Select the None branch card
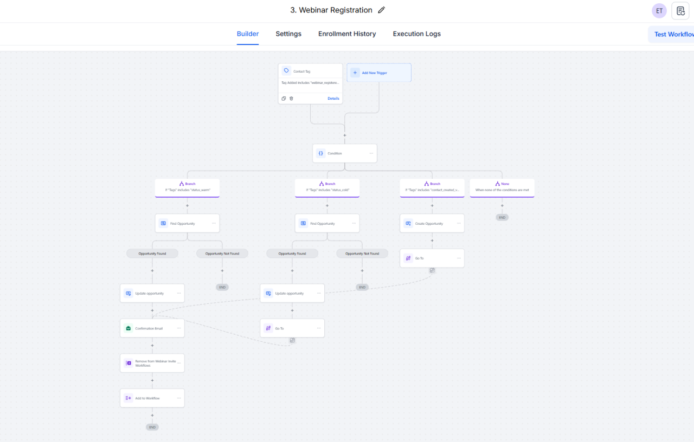Image resolution: width=694 pixels, height=442 pixels. [x=502, y=187]
